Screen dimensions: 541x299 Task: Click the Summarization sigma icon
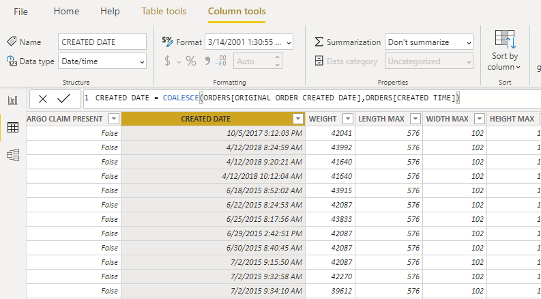[x=319, y=42]
